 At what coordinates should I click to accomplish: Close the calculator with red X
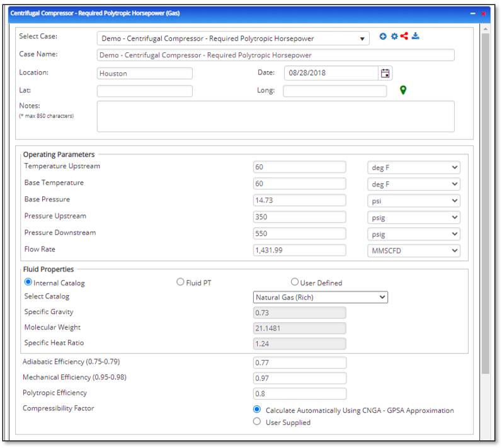[484, 13]
